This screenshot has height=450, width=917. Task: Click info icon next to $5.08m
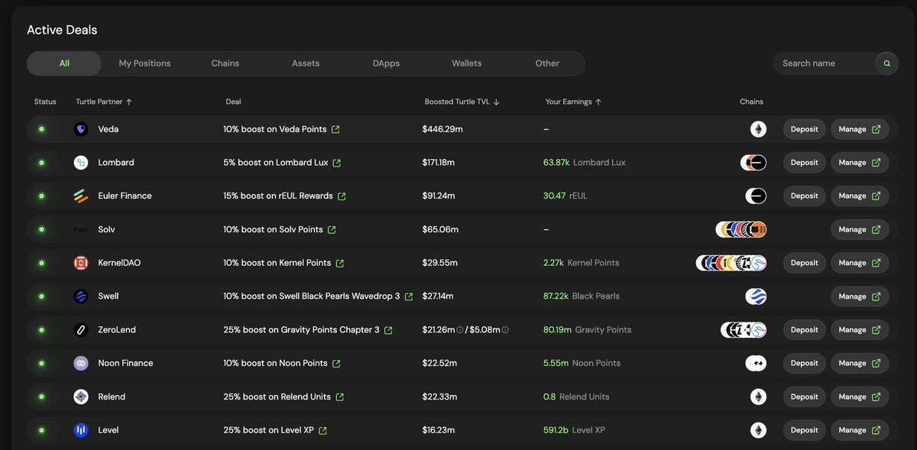pyautogui.click(x=506, y=330)
